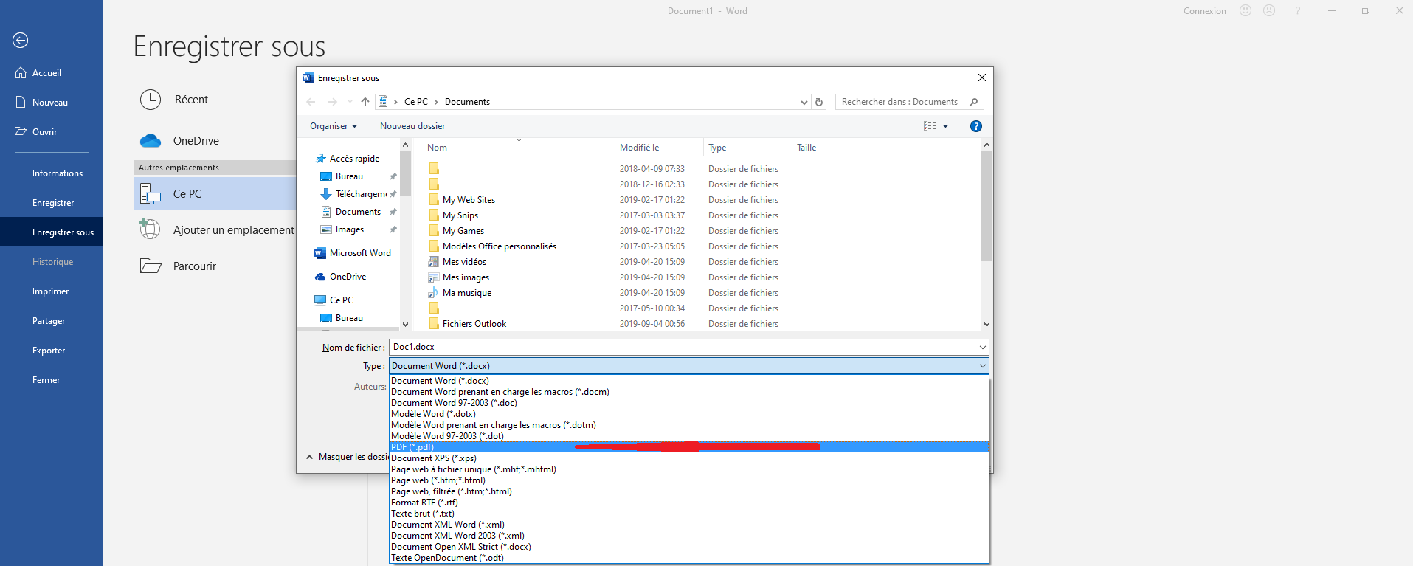Open the Organiser dropdown menu

334,126
